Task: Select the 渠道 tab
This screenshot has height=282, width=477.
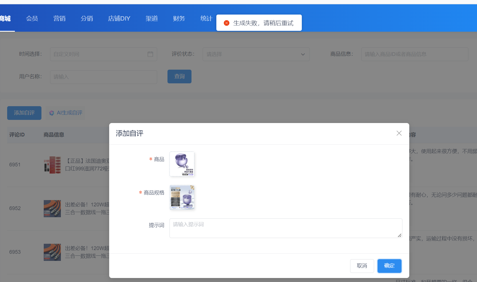Action: (x=152, y=19)
